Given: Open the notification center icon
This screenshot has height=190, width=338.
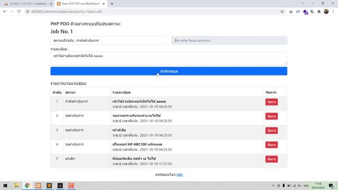Looking at the screenshot, I should click(331, 186).
